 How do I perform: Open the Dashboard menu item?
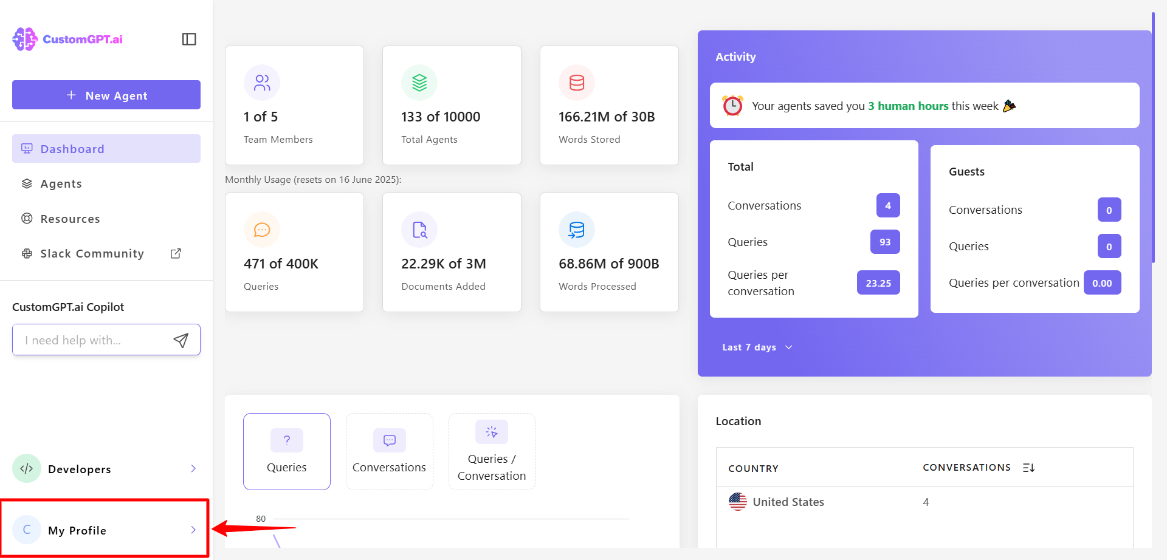106,148
